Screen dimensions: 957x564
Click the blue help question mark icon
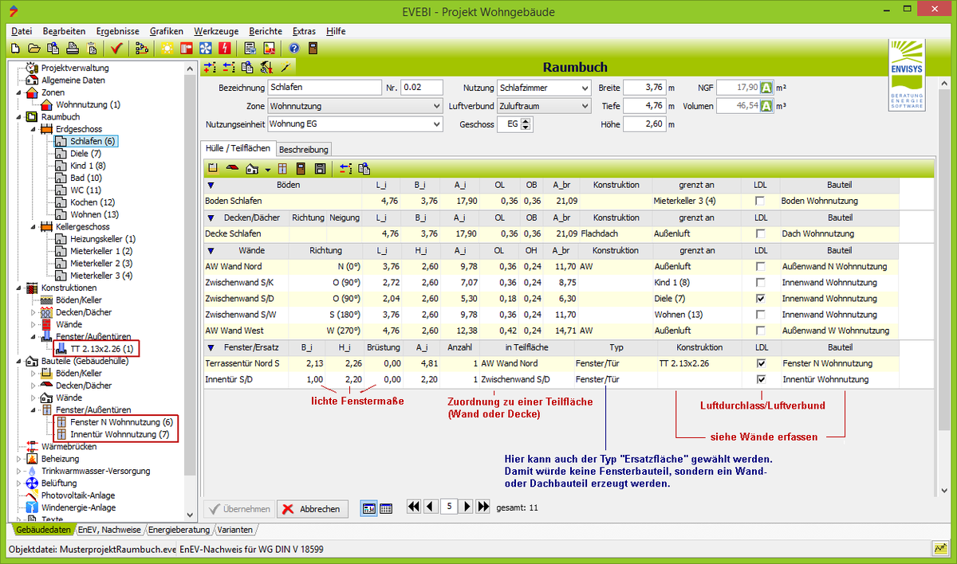click(x=293, y=48)
